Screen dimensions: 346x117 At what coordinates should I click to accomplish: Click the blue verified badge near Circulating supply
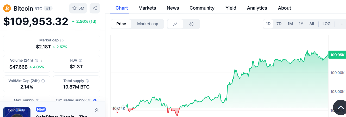coord(95,100)
